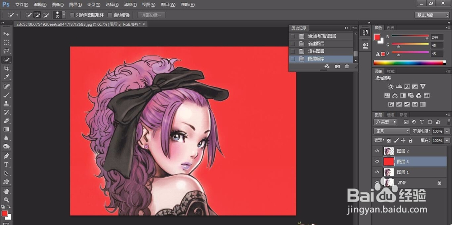Image resolution: width=452 pixels, height=225 pixels.
Task: Open the 图像(I) menu
Action: click(58, 5)
